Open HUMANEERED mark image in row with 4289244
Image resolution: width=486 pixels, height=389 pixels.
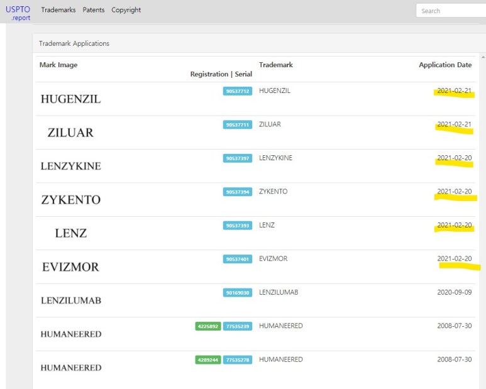[x=71, y=368]
